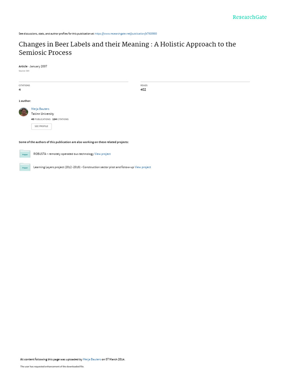Click the ResearchGate logo
The height and width of the screenshot is (375, 281).
pyautogui.click(x=250, y=17)
